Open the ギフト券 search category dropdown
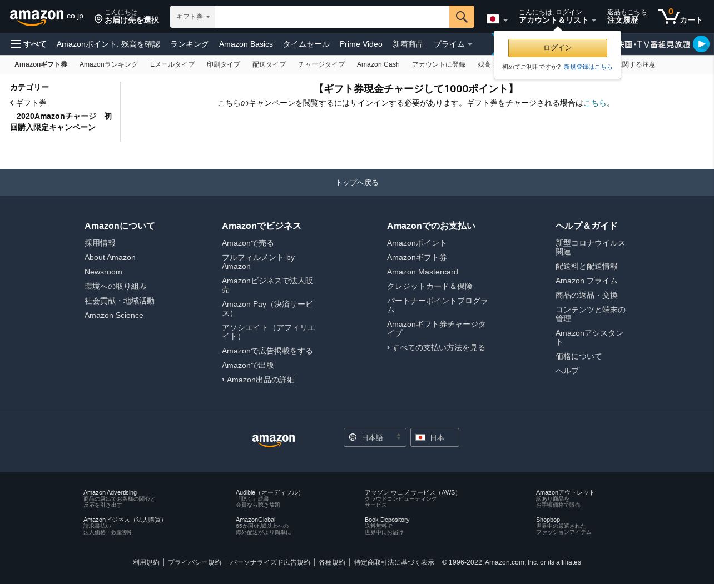 (x=192, y=17)
